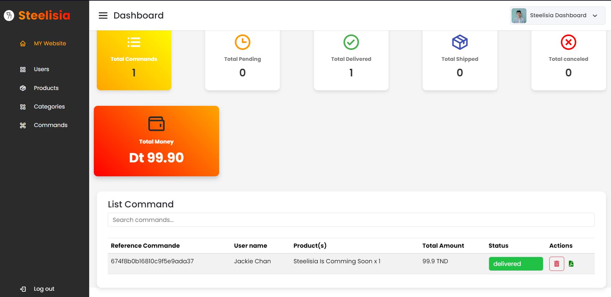
Task: Navigate to Categories in sidebar
Action: (x=49, y=106)
